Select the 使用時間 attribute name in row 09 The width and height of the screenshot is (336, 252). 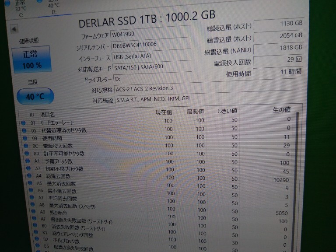[52, 138]
